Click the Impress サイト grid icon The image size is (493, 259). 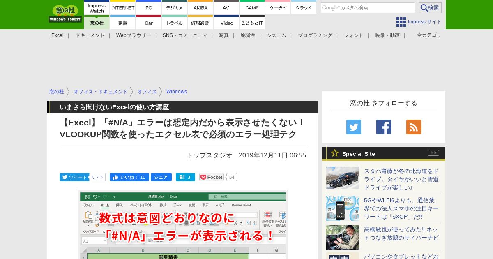pyautogui.click(x=401, y=22)
